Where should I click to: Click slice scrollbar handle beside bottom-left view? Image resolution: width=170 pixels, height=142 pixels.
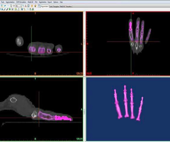click(x=84, y=111)
